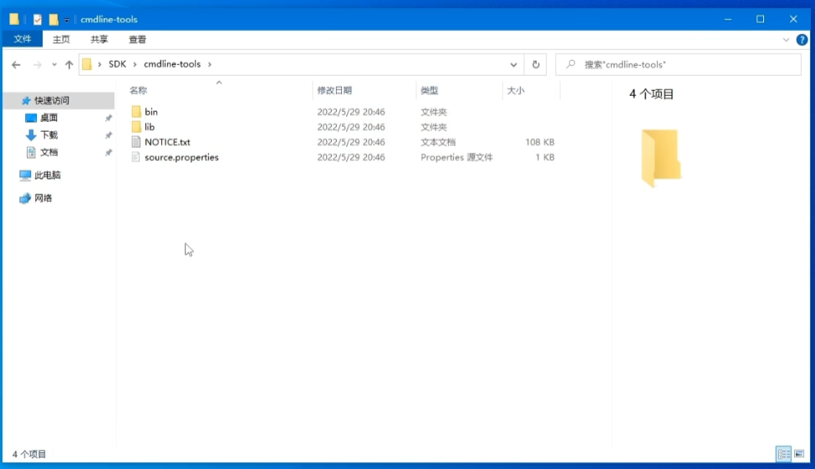Select the source.properties file name
Image resolution: width=815 pixels, height=469 pixels.
[181, 157]
